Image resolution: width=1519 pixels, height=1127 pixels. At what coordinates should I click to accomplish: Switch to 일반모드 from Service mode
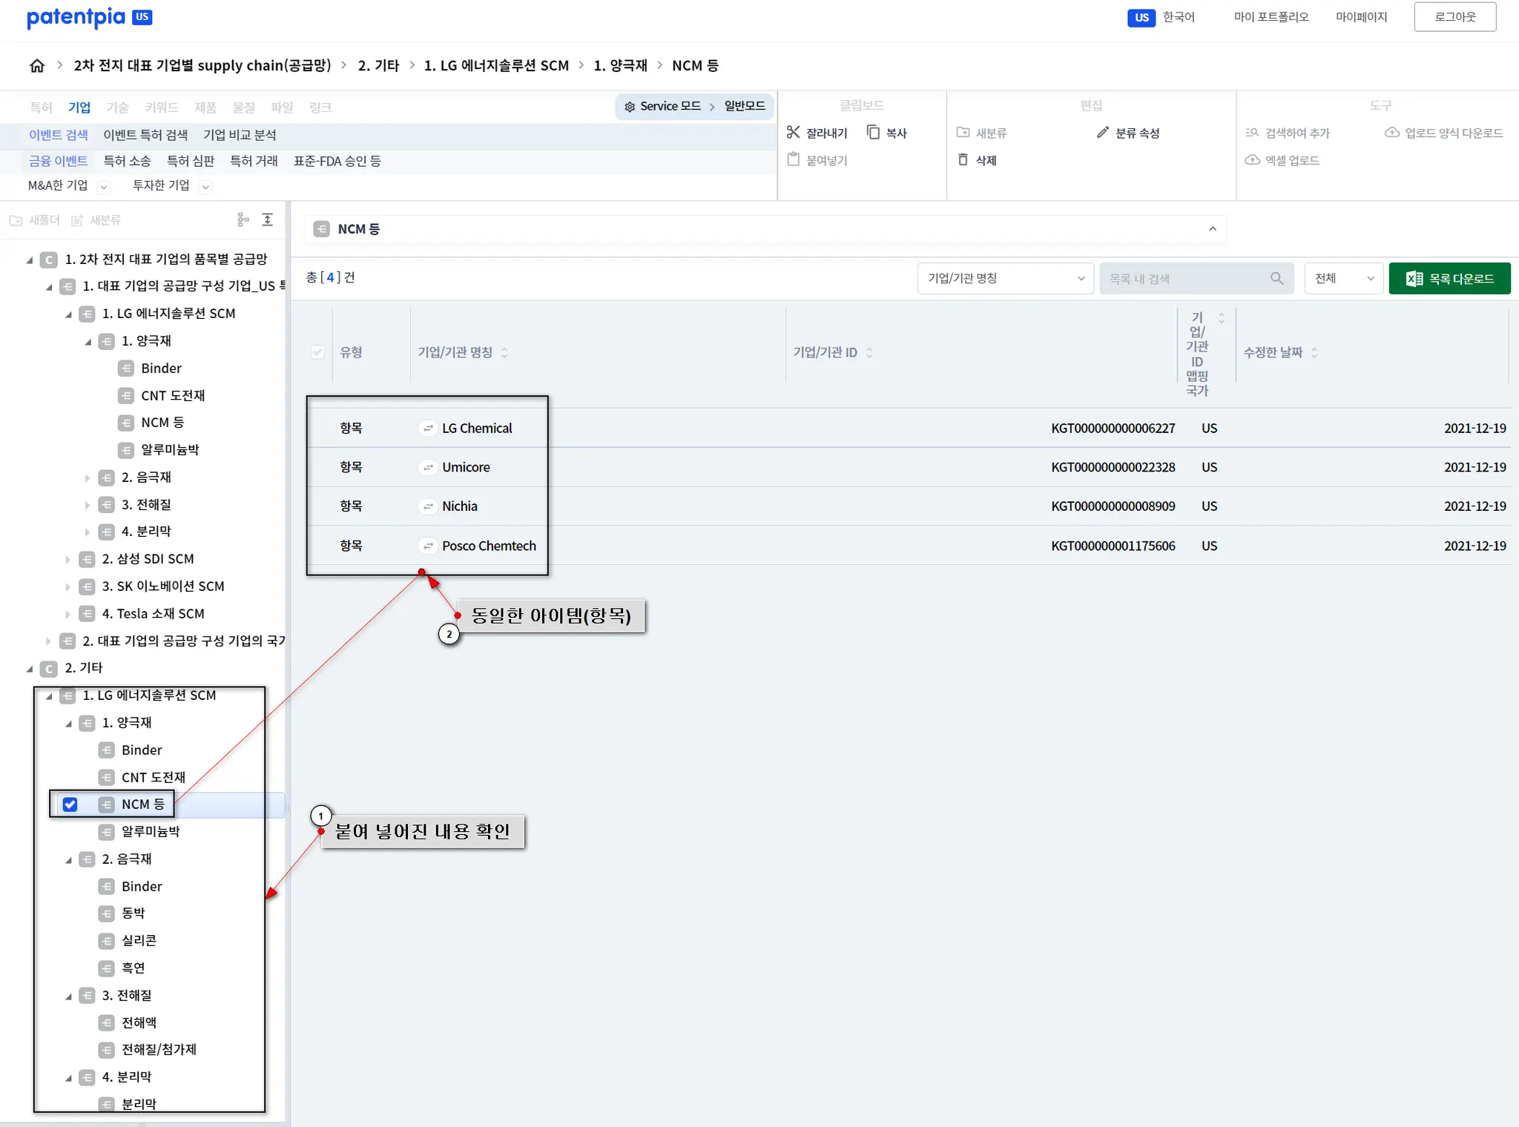coord(745,107)
